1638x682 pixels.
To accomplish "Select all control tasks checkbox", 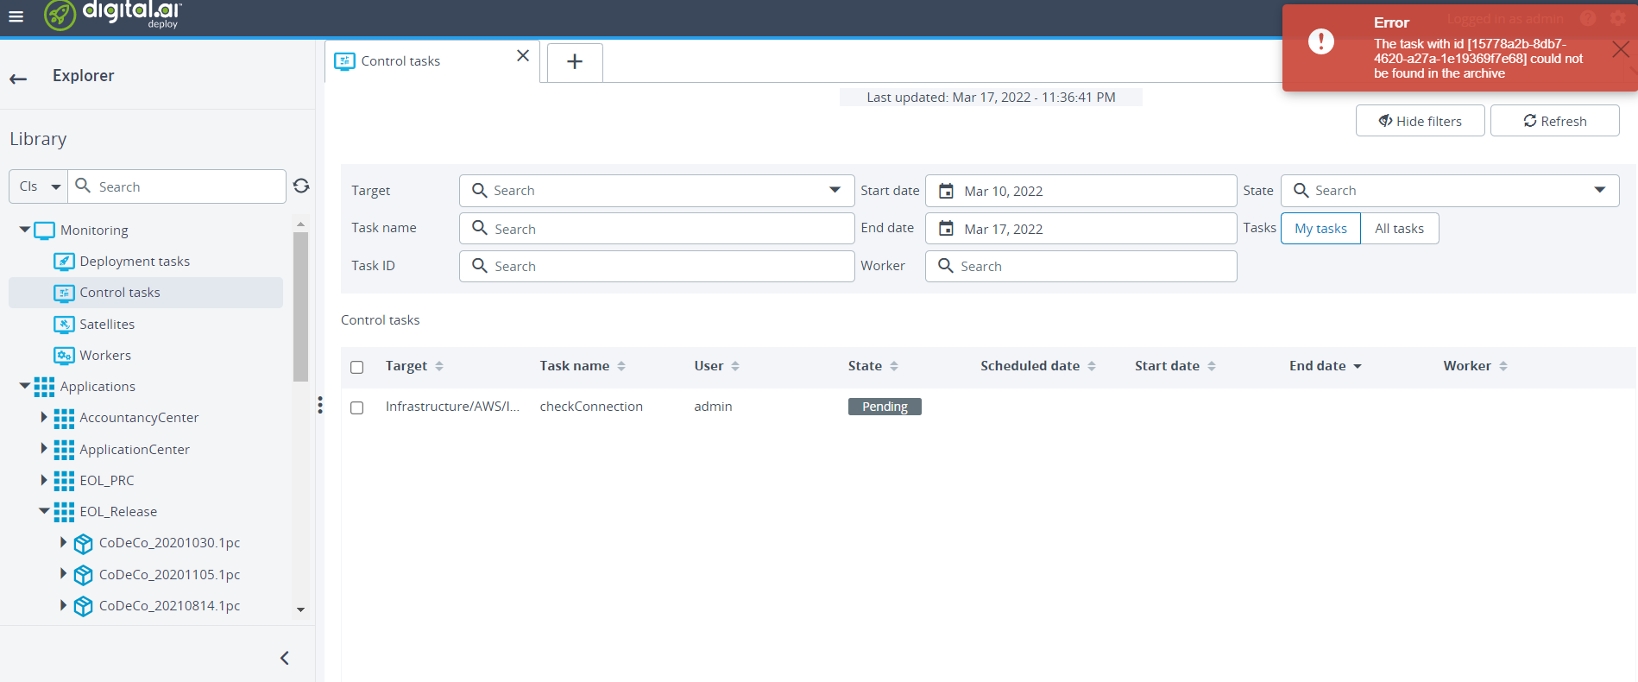I will (x=357, y=367).
